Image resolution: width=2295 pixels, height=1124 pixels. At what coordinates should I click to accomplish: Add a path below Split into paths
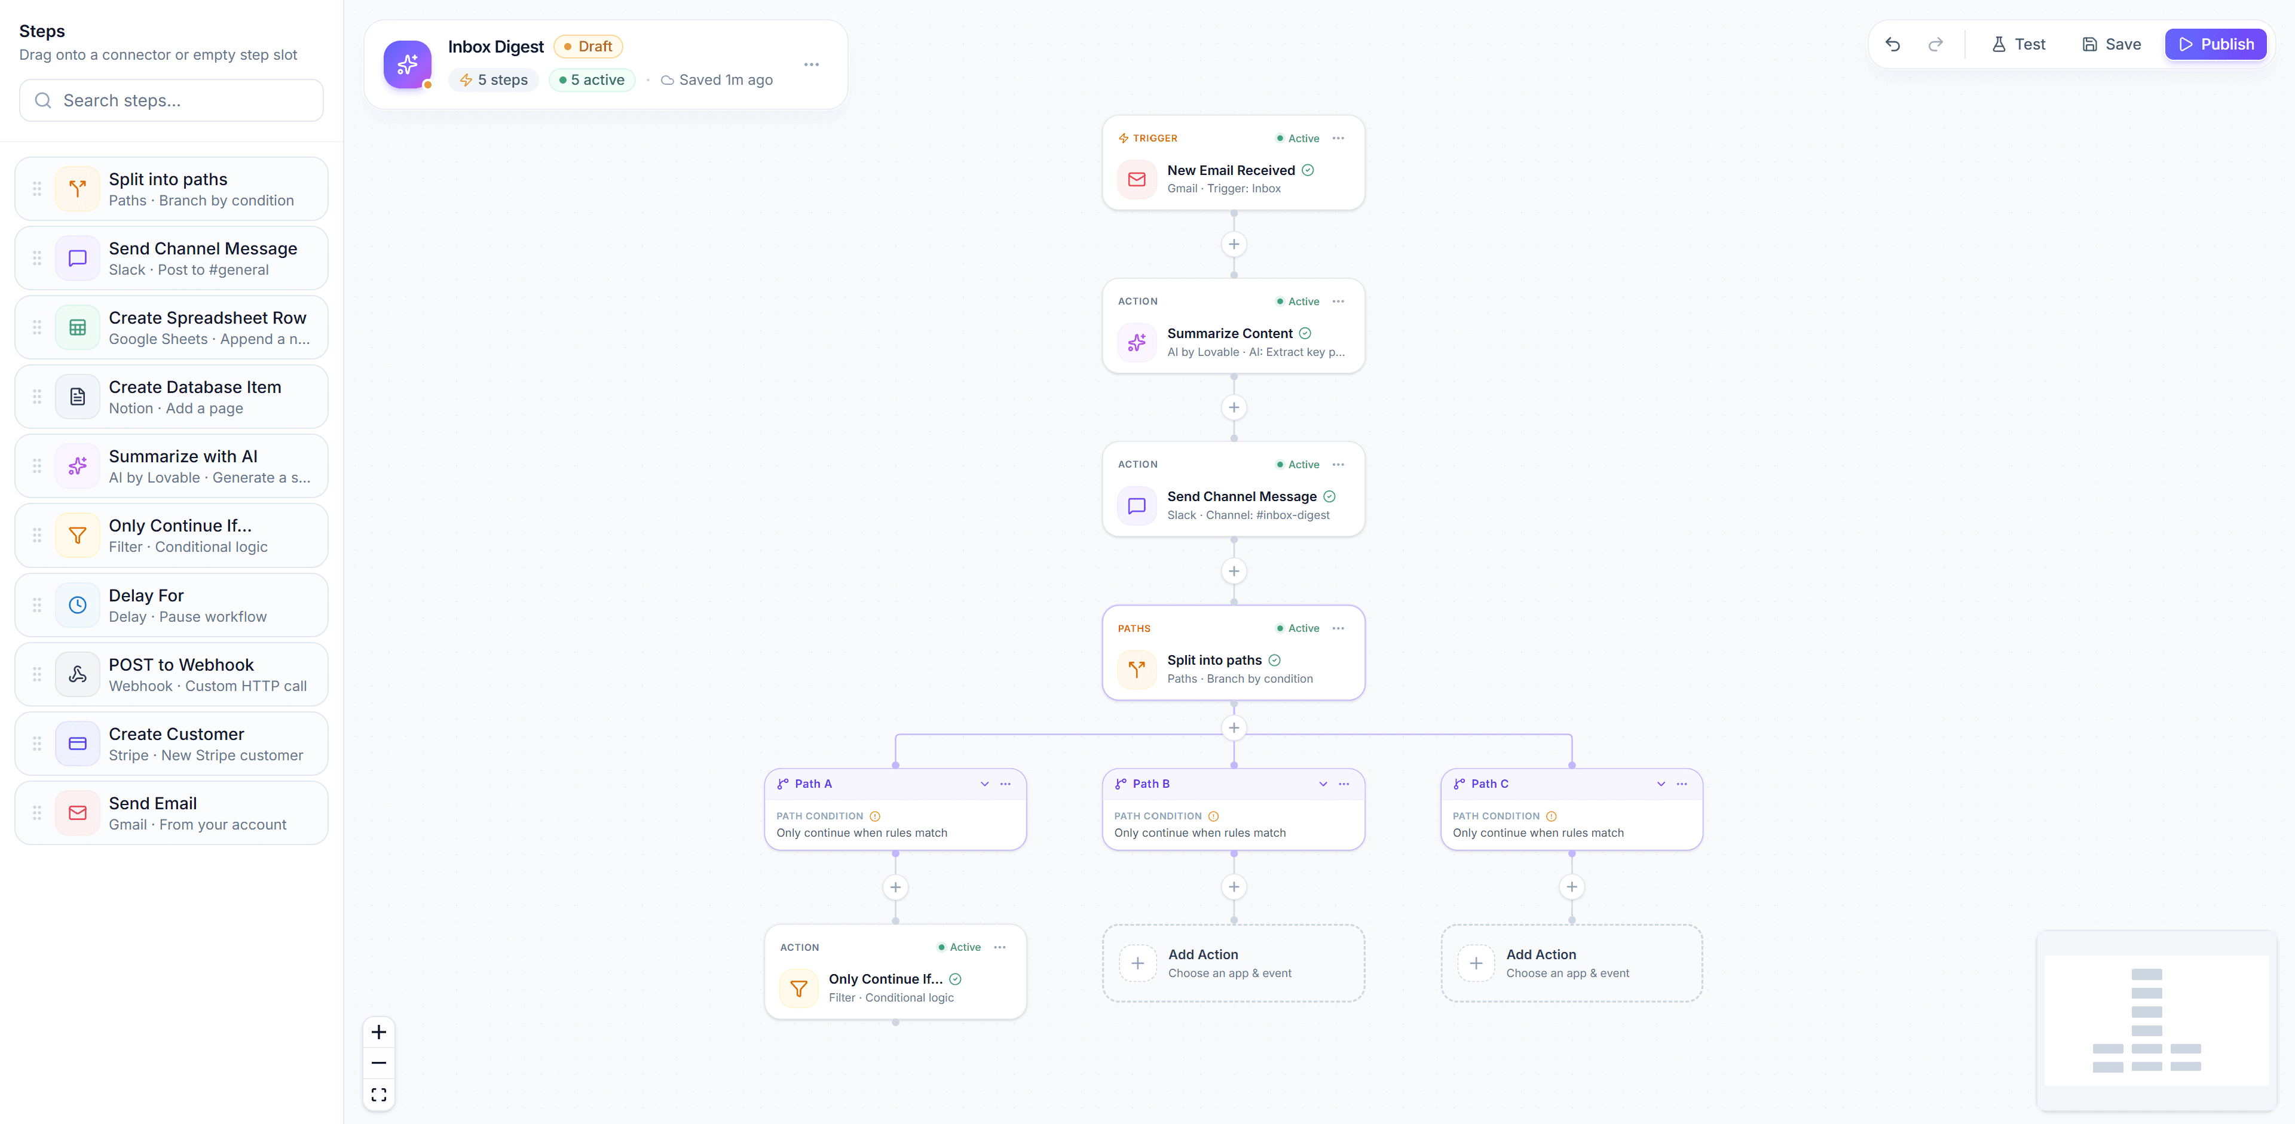coord(1233,728)
